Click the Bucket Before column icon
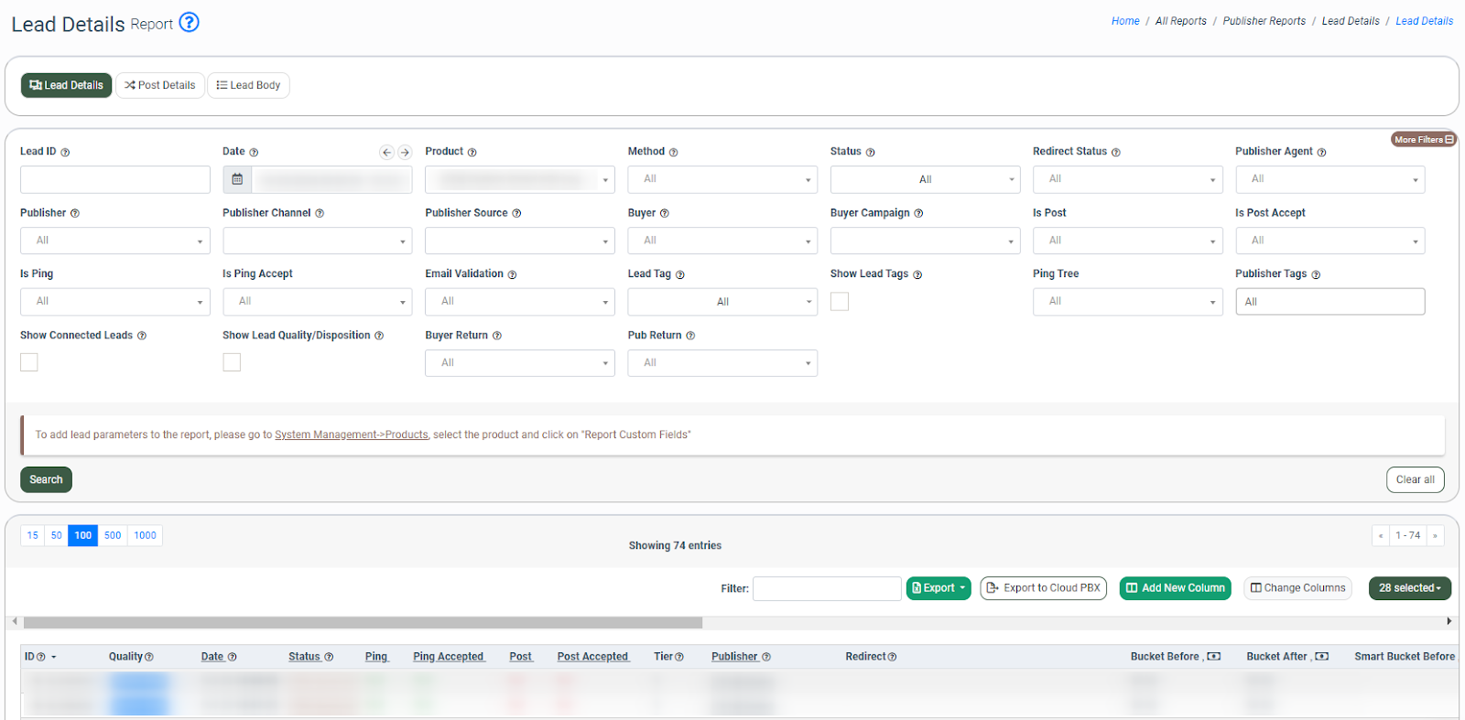The width and height of the screenshot is (1465, 720). 1214,657
